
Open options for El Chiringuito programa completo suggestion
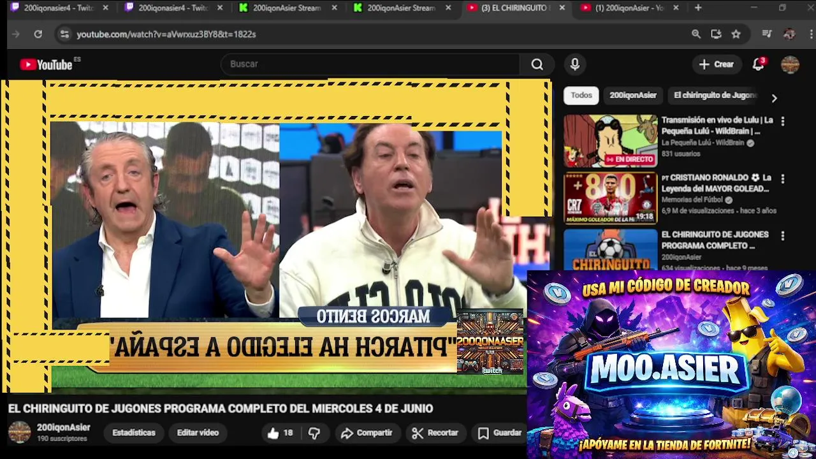coord(783,236)
